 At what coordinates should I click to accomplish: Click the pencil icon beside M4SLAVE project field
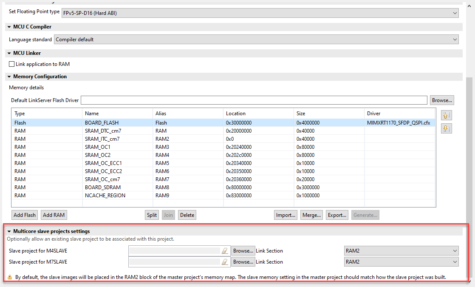tap(225, 250)
